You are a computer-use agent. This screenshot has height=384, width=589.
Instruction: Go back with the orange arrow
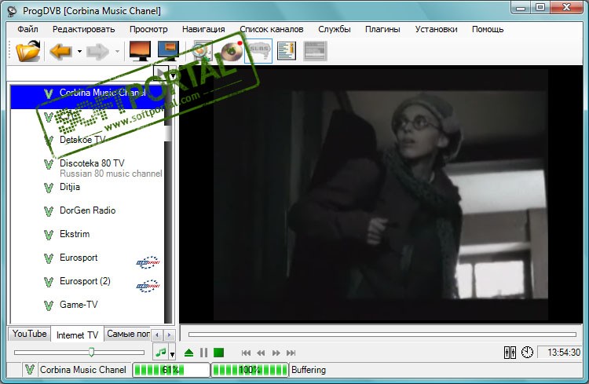click(60, 51)
